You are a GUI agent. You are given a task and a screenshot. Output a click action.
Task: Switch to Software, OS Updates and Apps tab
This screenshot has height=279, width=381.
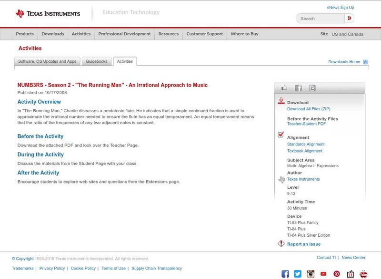pyautogui.click(x=47, y=61)
